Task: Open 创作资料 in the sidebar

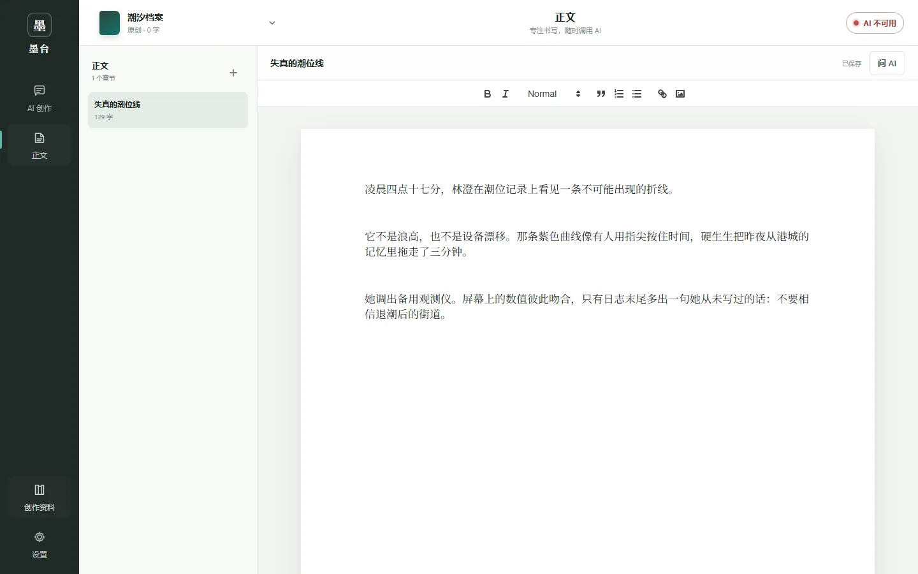Action: point(40,497)
